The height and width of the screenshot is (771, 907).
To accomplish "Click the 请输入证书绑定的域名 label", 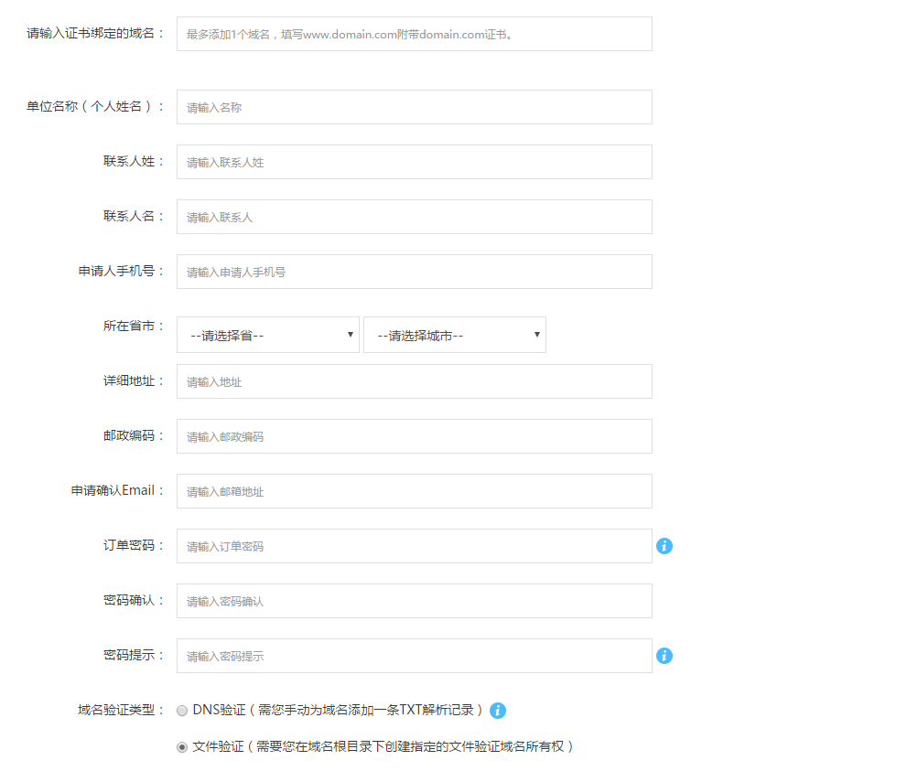I will pyautogui.click(x=95, y=34).
